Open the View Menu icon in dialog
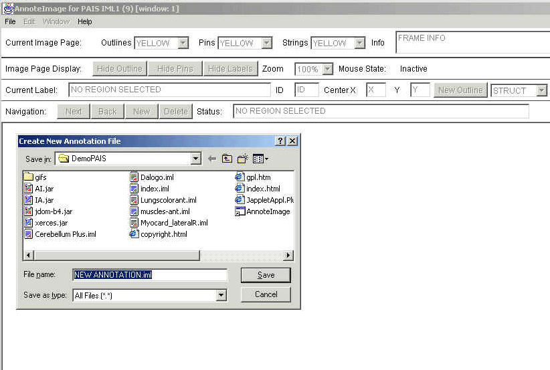This screenshot has width=550, height=370. [260, 159]
